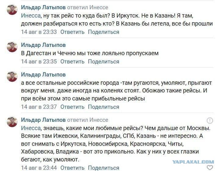This screenshot has height=171, width=222.
Task: Click Ответить under the 23:37 comment
Action: coord(72,107)
